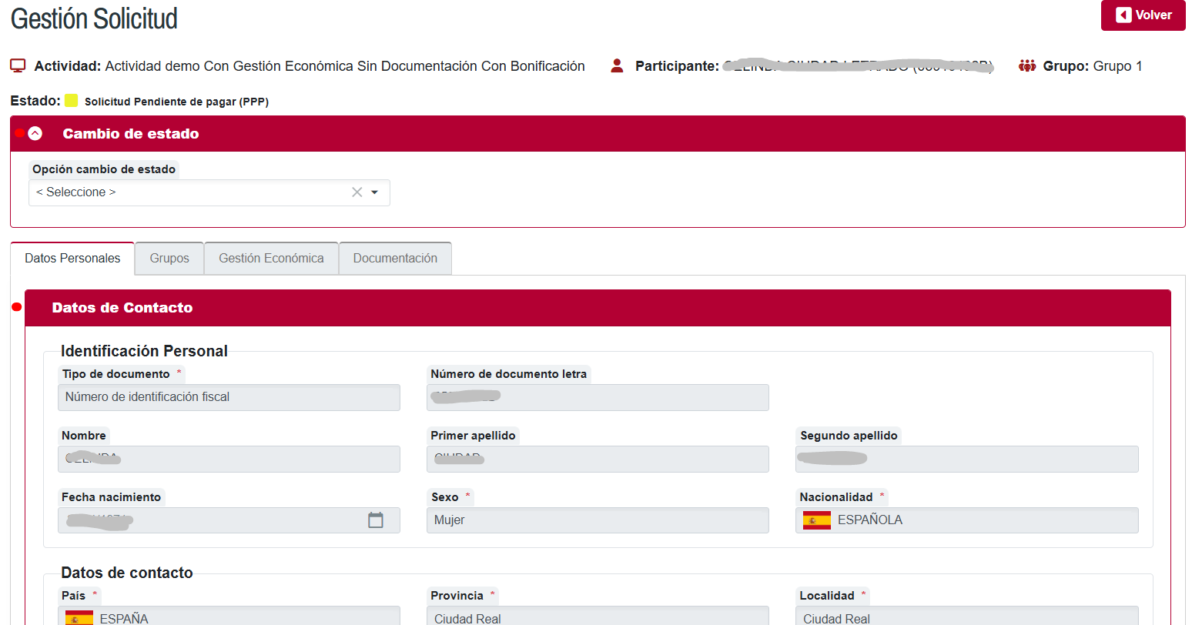This screenshot has height=625, width=1192.
Task: Click the Identificación Personal heading
Action: point(144,351)
